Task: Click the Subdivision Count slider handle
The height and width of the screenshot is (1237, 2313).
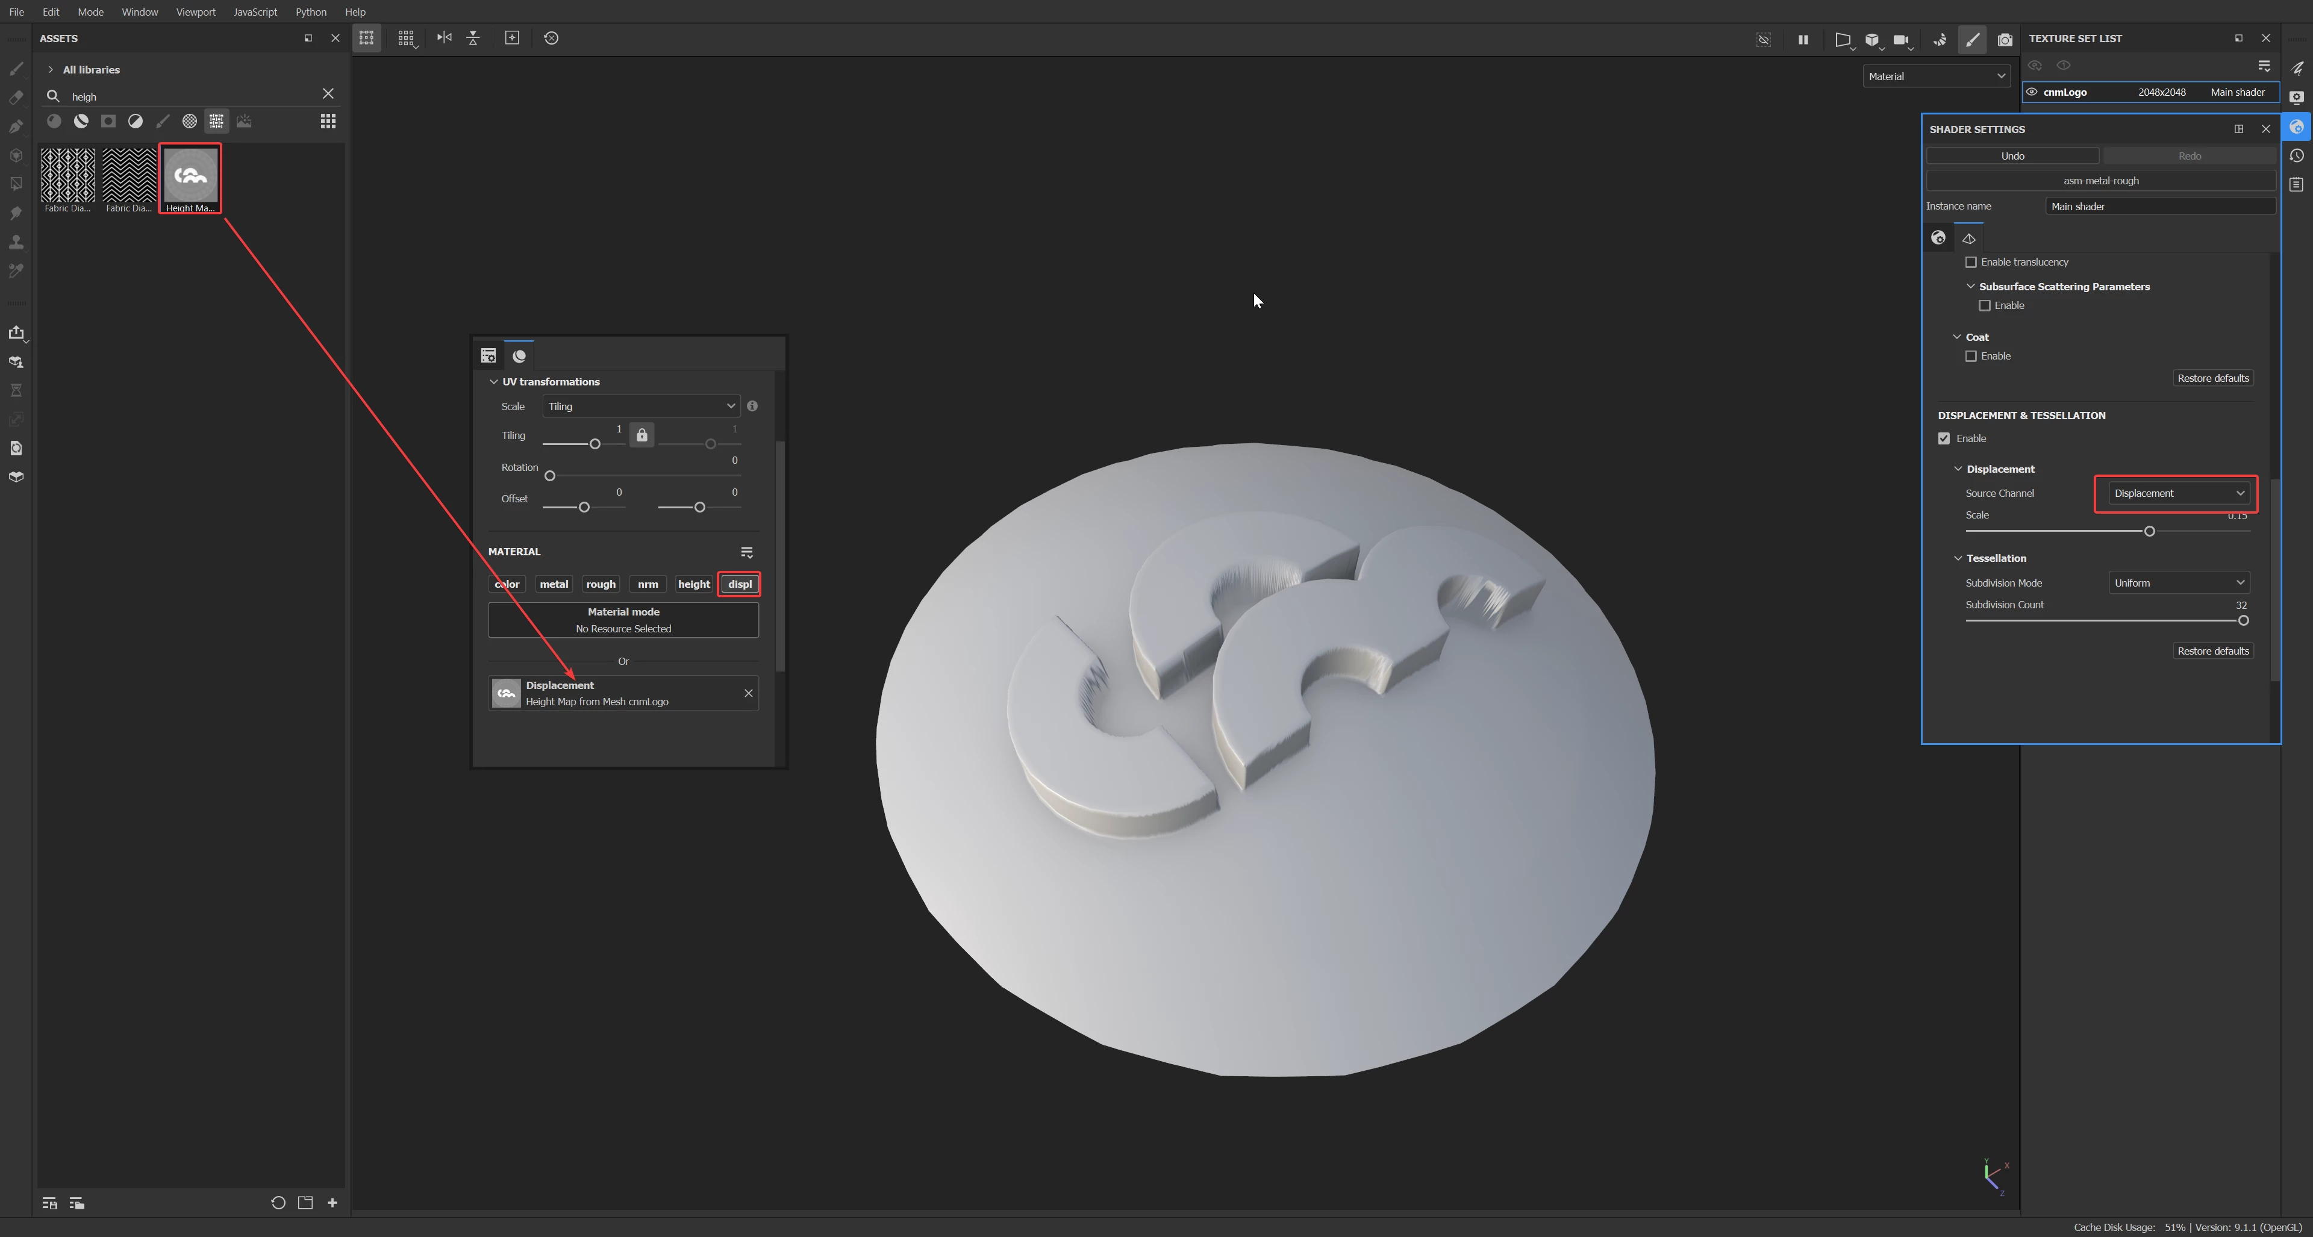Action: pos(2243,621)
